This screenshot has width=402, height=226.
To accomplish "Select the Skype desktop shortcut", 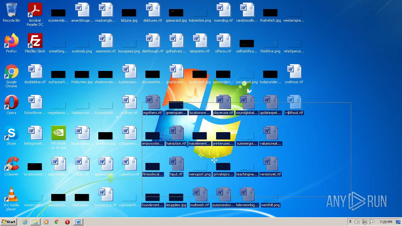I will click(x=11, y=136).
